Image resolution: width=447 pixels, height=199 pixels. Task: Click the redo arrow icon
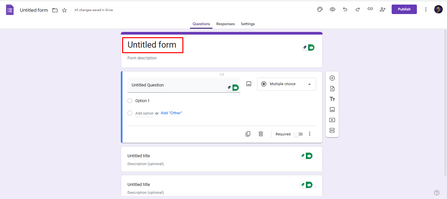click(x=358, y=9)
